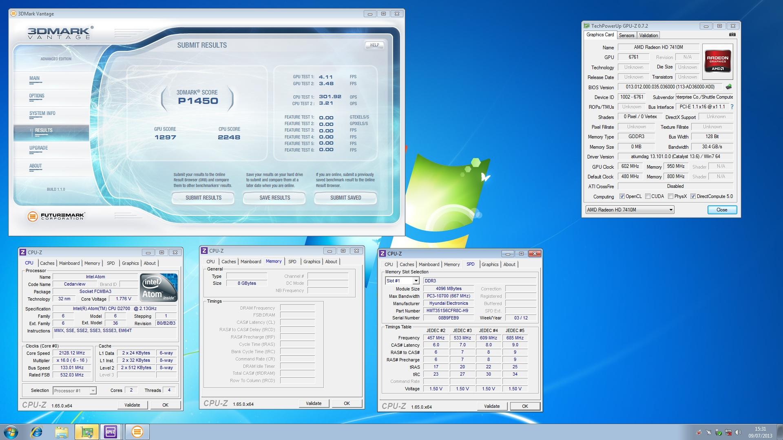Open the Slot #1 memory slot dropdown
783x440 pixels.
[x=402, y=281]
